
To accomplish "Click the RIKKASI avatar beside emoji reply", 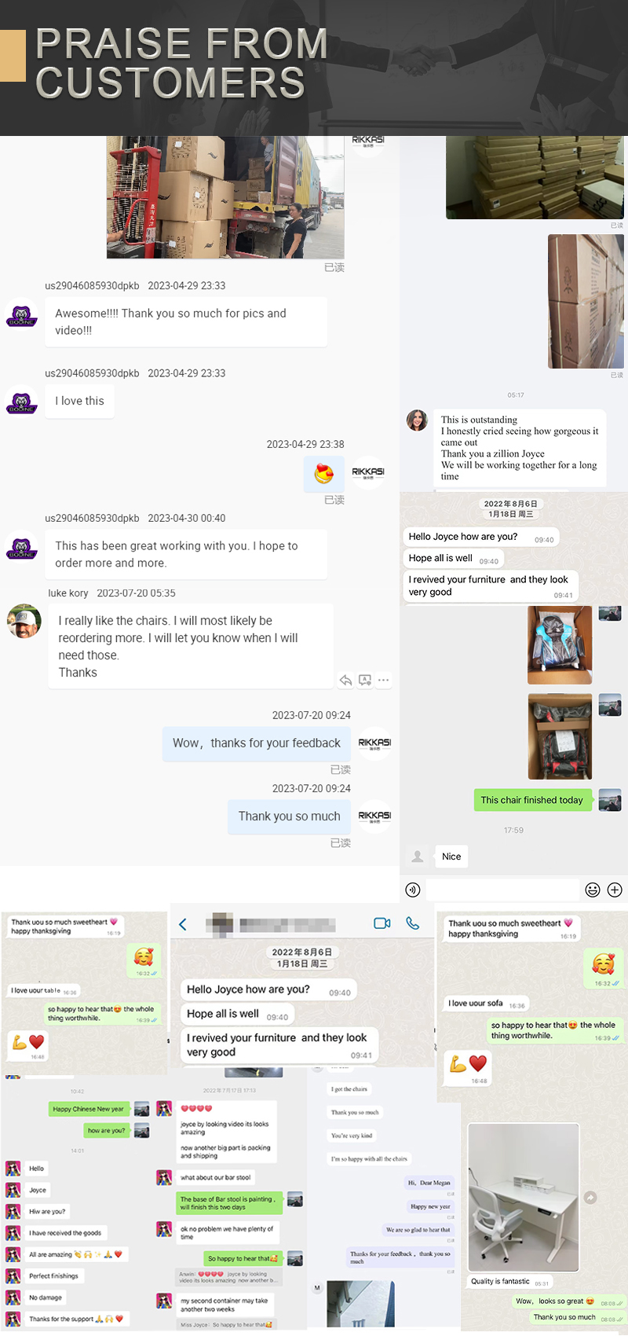I will pyautogui.click(x=367, y=473).
